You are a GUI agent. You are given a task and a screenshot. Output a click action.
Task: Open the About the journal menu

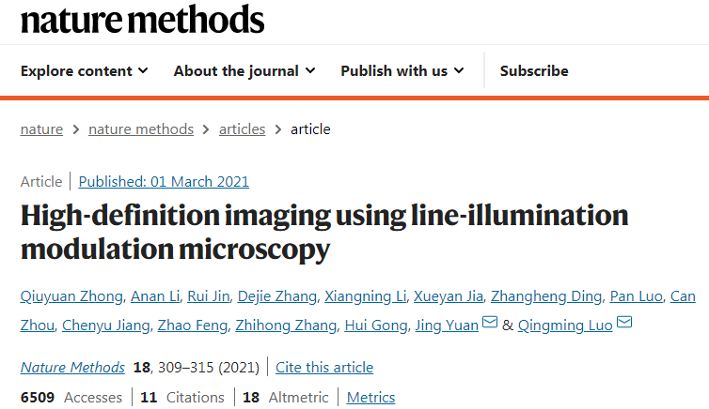click(x=244, y=70)
